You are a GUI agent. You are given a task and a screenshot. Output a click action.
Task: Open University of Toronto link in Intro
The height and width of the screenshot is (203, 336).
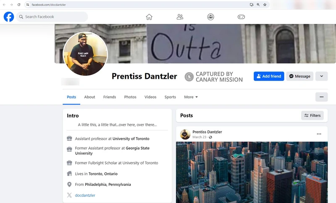131,138
